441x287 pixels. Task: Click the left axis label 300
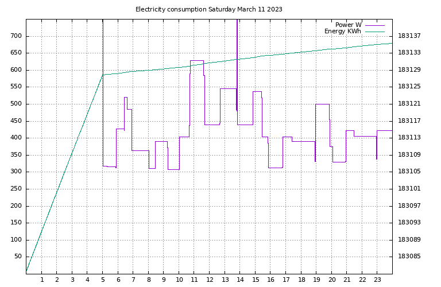tap(16, 172)
